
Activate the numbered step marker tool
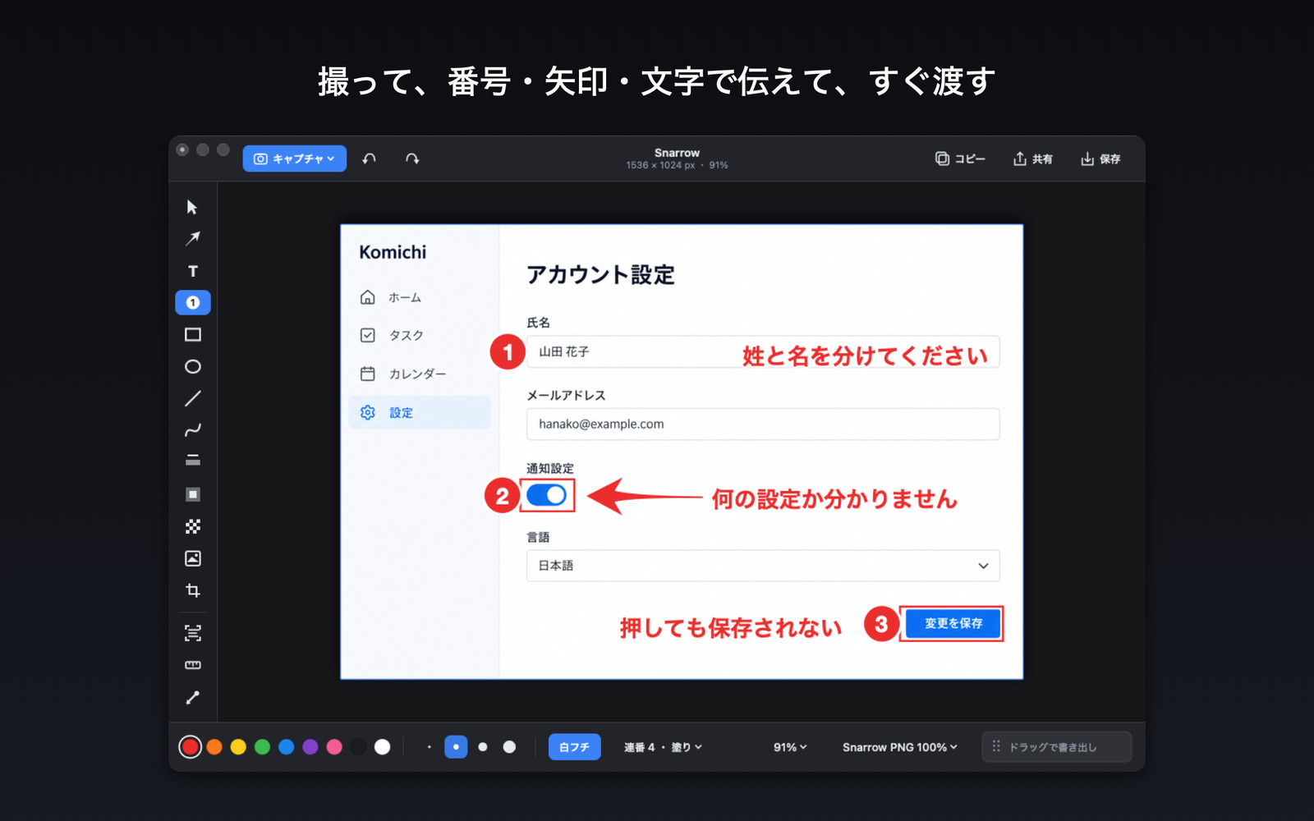point(193,303)
